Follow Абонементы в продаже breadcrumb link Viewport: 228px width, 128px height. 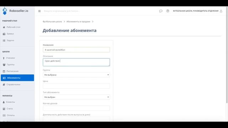(78, 22)
